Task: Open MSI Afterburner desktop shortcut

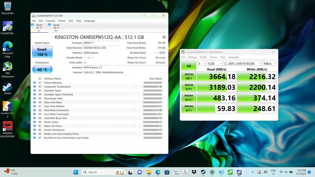Action: point(8,70)
